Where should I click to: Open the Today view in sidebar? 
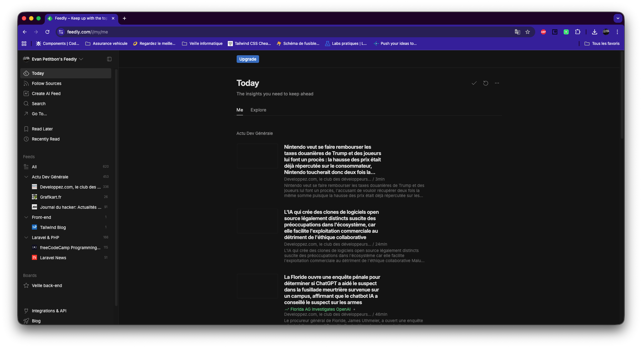[66, 73]
